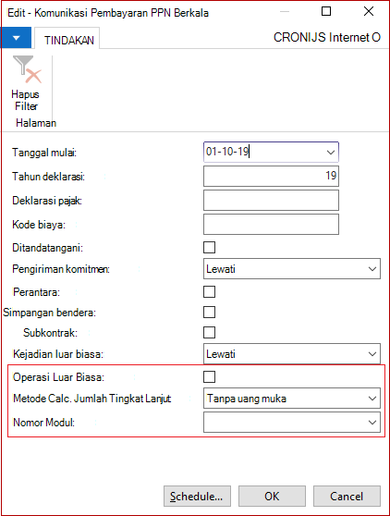Check the Simpangan bendera checkbox
This screenshot has height=516, width=390.
tap(209, 313)
